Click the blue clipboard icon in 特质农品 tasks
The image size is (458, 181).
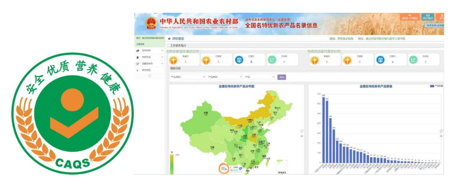pos(380,60)
